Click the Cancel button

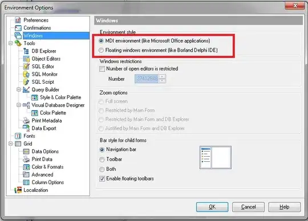pos(248,207)
